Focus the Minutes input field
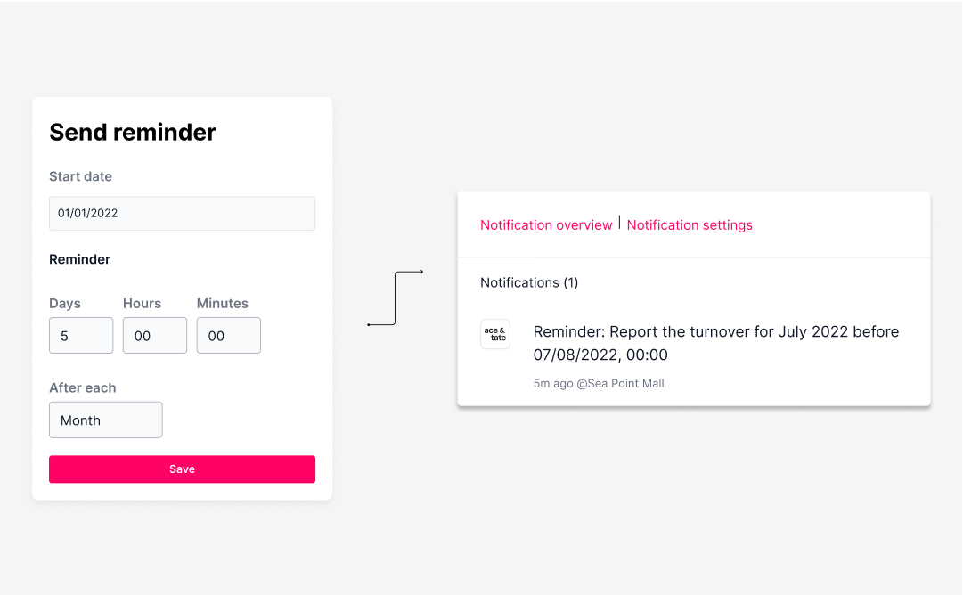963x595 pixels. click(x=228, y=335)
